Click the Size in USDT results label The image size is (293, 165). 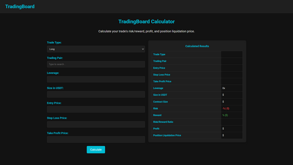[160, 95]
